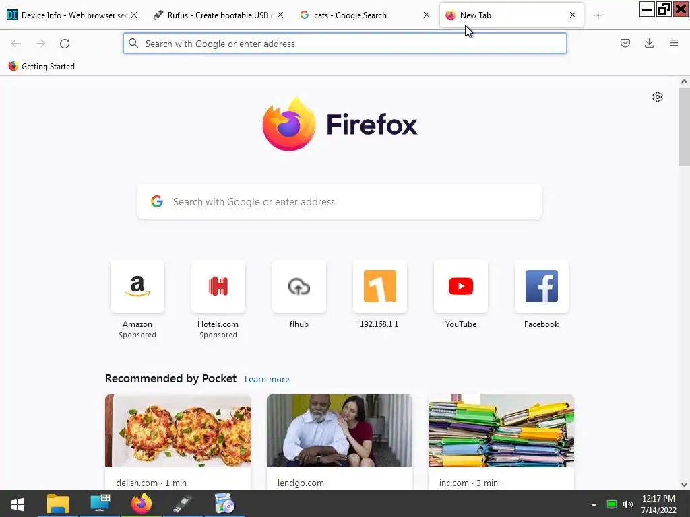Reload the current page

(x=65, y=44)
